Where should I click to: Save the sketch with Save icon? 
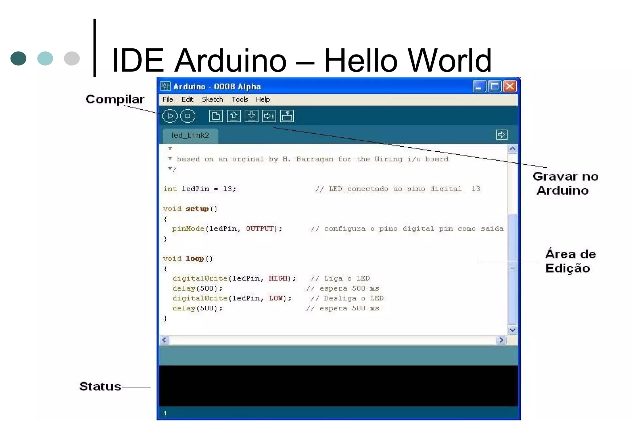pyautogui.click(x=251, y=116)
